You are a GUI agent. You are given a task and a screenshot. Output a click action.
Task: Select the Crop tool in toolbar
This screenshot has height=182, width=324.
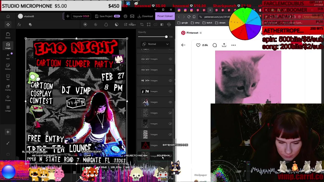[142, 25]
